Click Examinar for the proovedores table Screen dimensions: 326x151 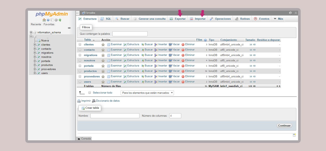(114, 76)
